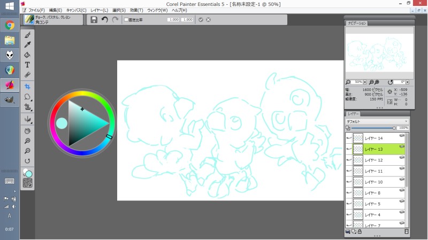Select the Crop tool
The height and width of the screenshot is (240, 428).
[27, 87]
